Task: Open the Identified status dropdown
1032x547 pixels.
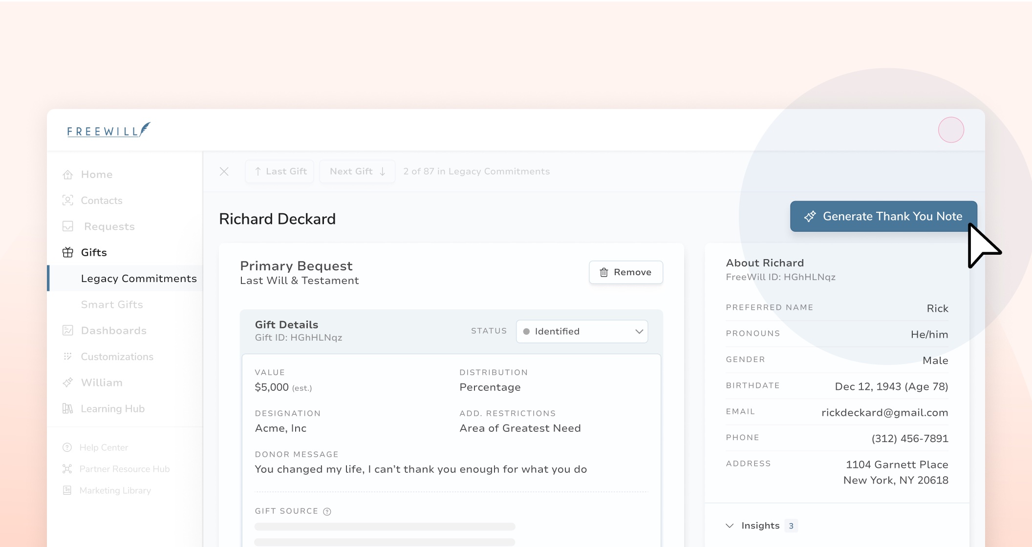Action: 582,331
